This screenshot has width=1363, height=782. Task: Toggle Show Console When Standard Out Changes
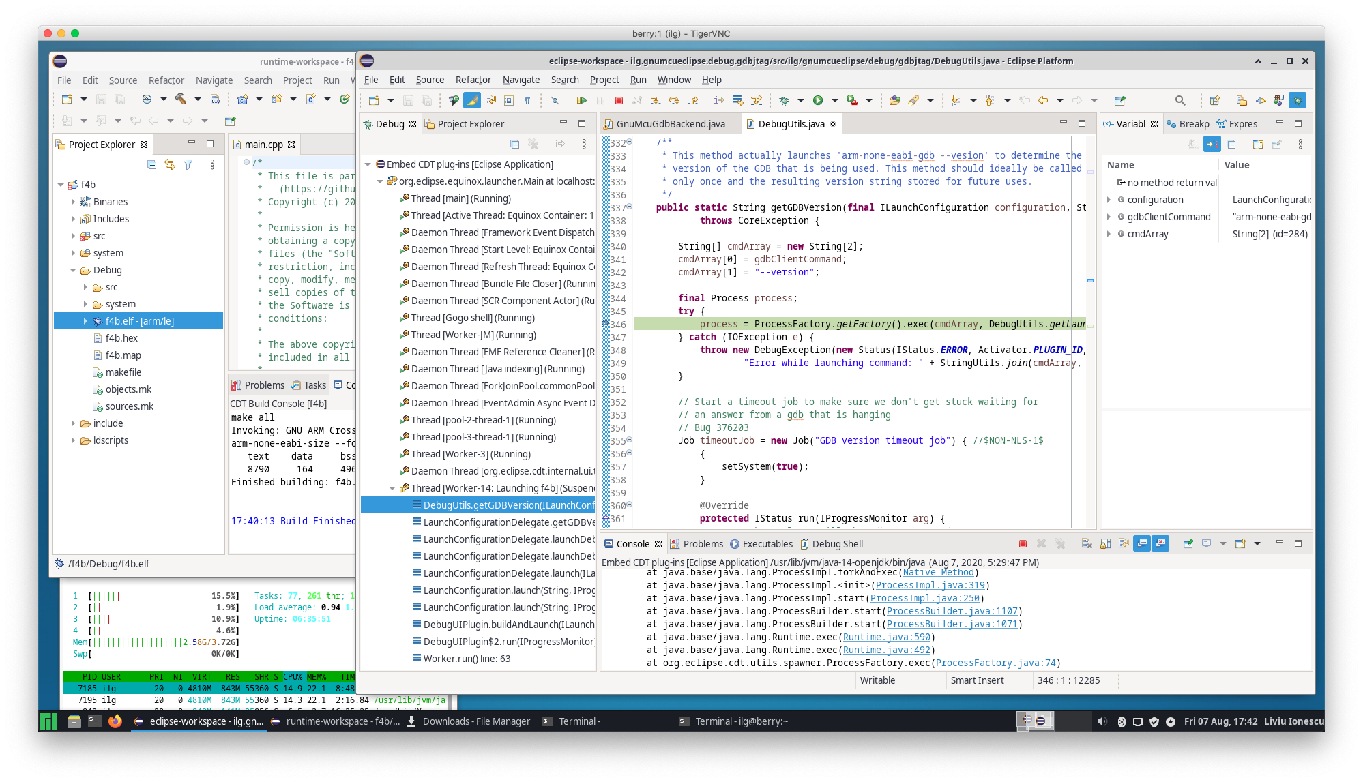point(1141,543)
